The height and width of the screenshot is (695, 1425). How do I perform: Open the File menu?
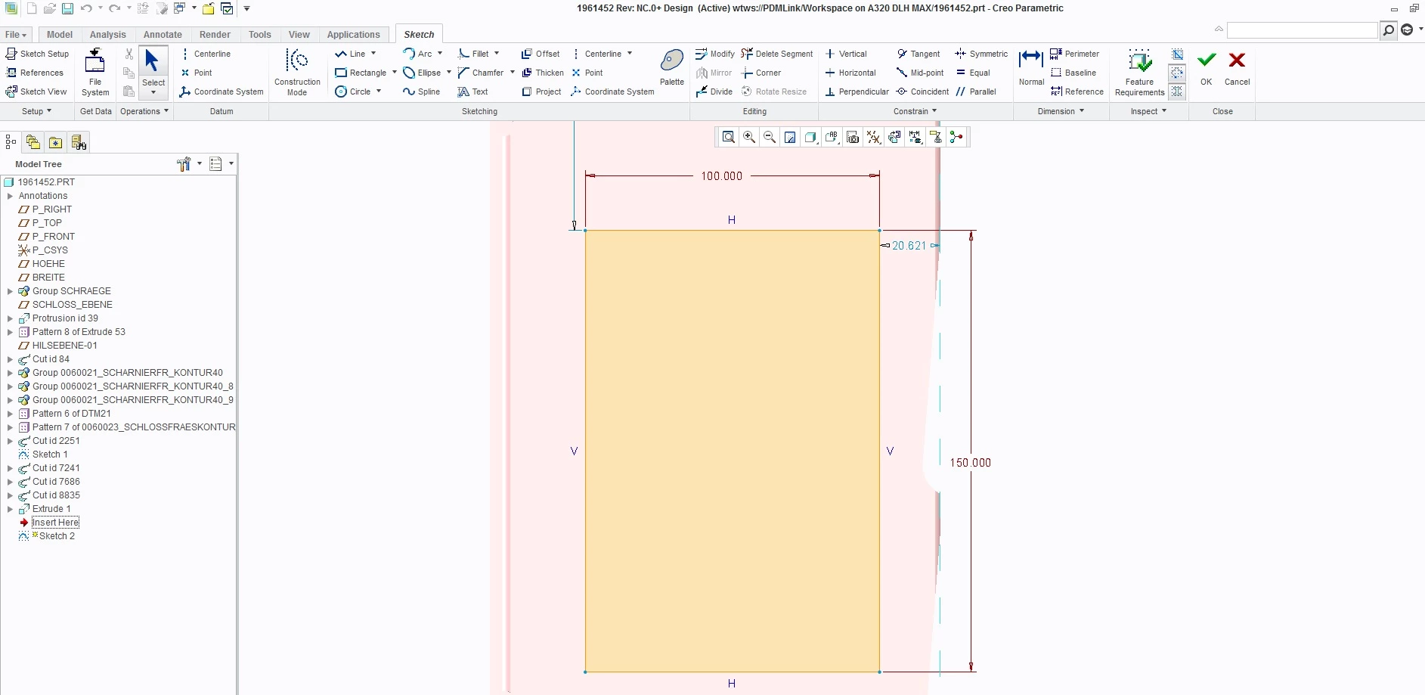[x=16, y=35]
